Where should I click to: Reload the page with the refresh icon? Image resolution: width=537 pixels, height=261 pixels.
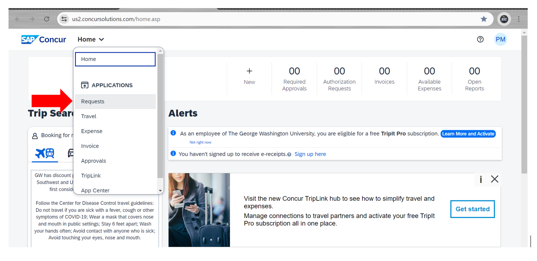[47, 19]
